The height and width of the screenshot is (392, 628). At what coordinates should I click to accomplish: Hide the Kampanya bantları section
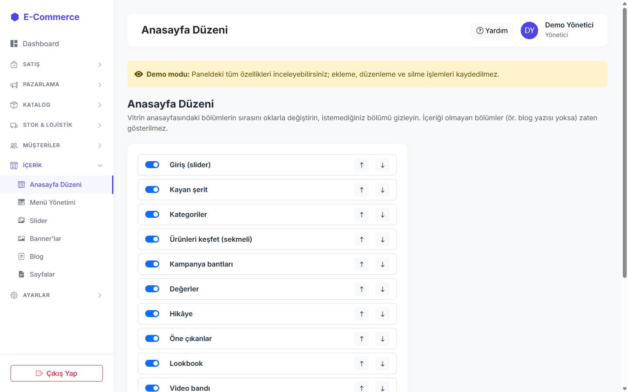coord(152,264)
